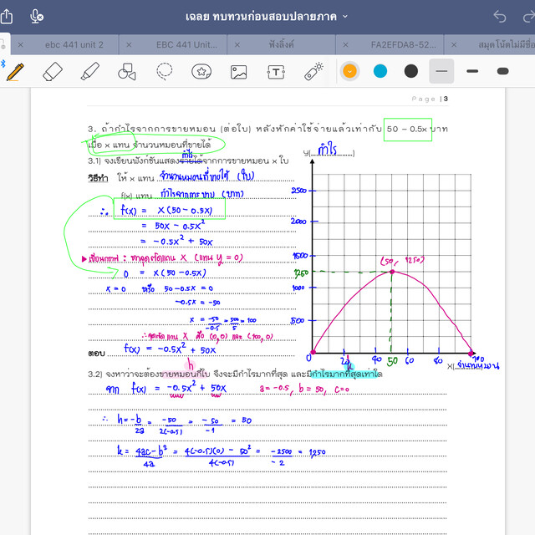
Task: Select the medium stroke width
Action: [x=472, y=71]
